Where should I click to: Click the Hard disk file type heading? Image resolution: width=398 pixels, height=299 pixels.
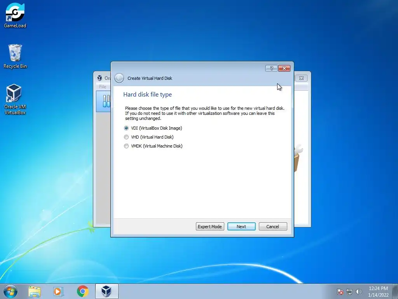pos(147,95)
